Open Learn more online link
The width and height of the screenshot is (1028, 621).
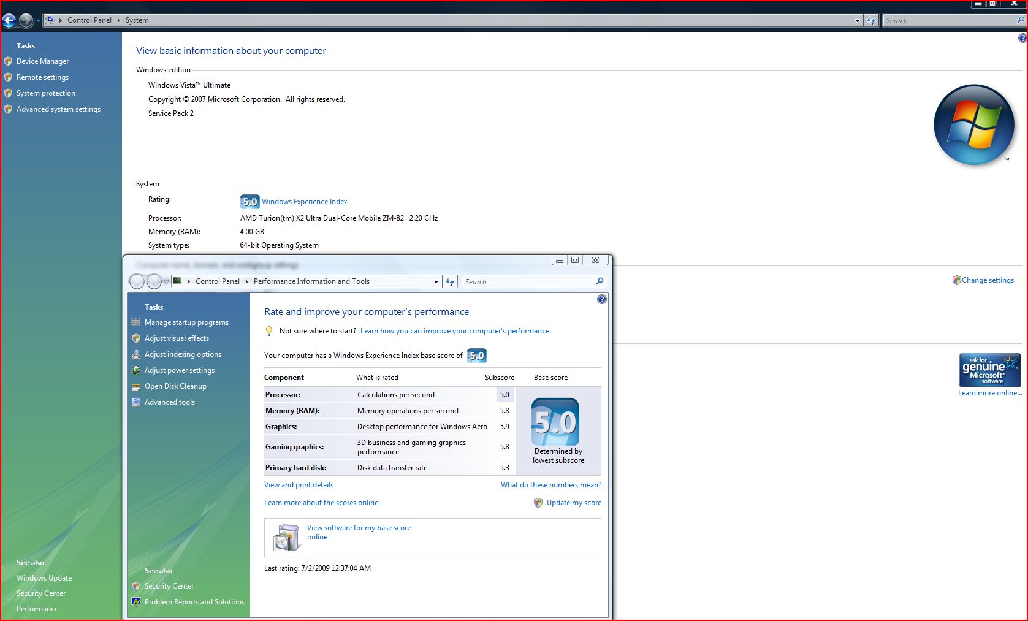tap(990, 393)
